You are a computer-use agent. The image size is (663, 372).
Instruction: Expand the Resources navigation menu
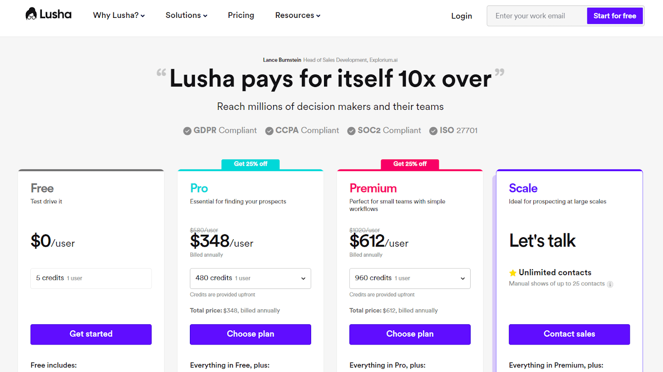[x=298, y=15]
